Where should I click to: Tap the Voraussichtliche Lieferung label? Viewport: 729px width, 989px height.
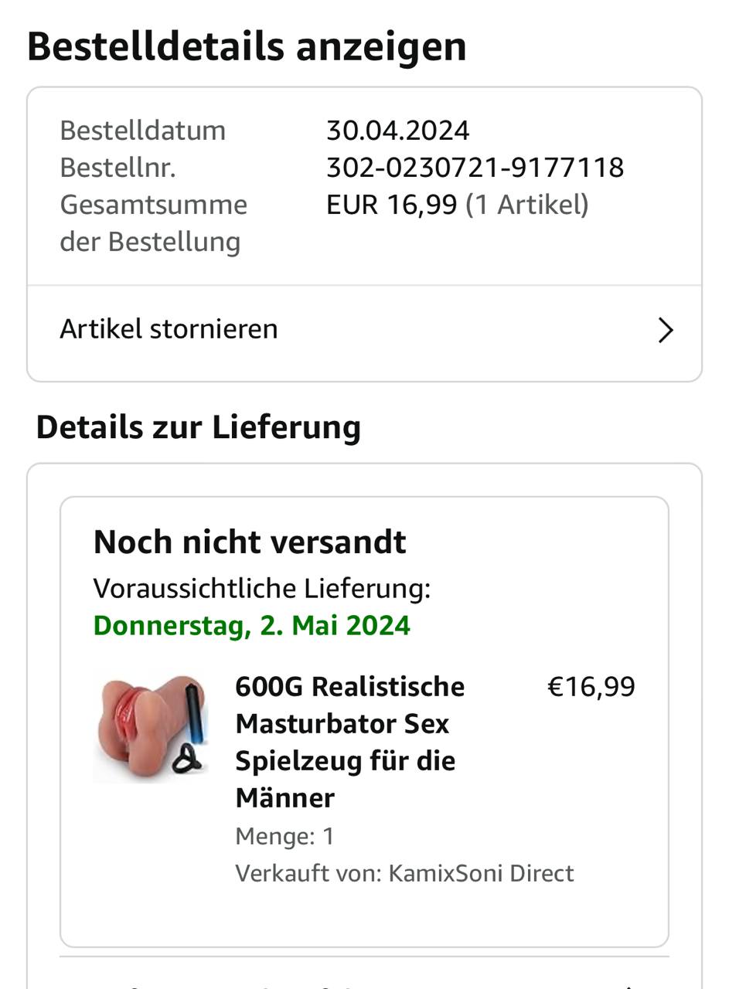[262, 589]
